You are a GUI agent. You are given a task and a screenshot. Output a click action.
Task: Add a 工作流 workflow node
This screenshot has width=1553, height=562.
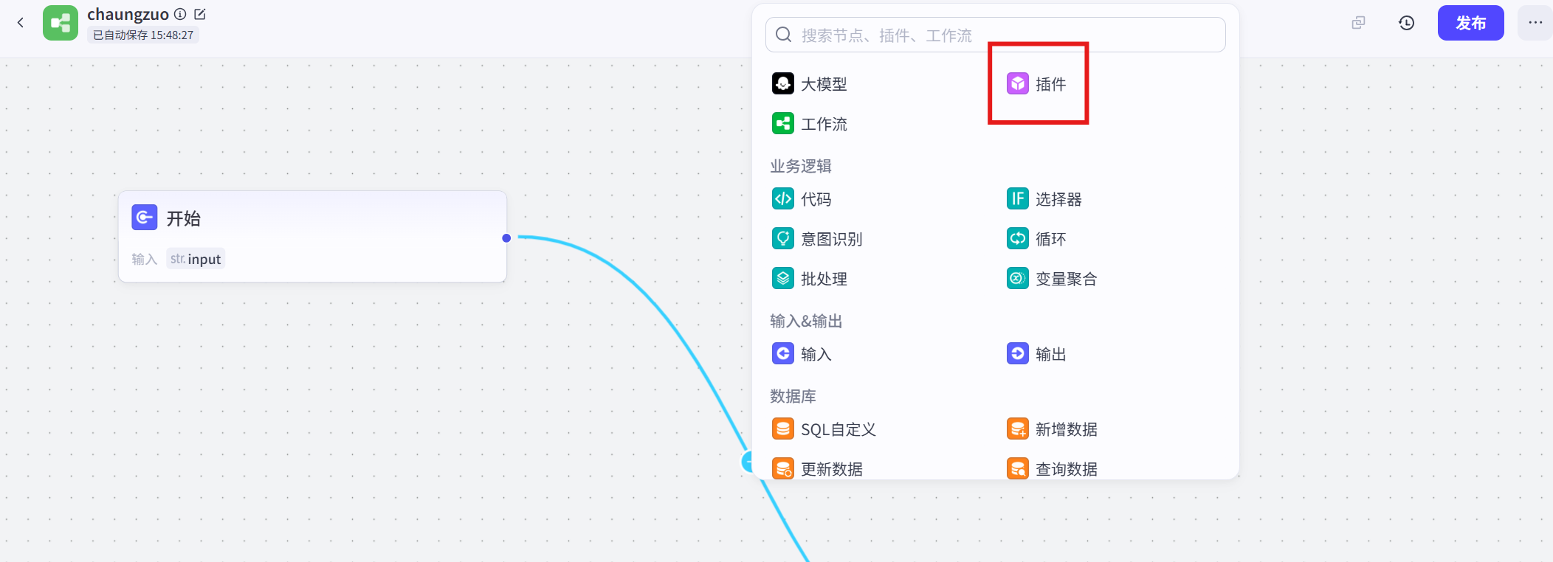tap(810, 123)
